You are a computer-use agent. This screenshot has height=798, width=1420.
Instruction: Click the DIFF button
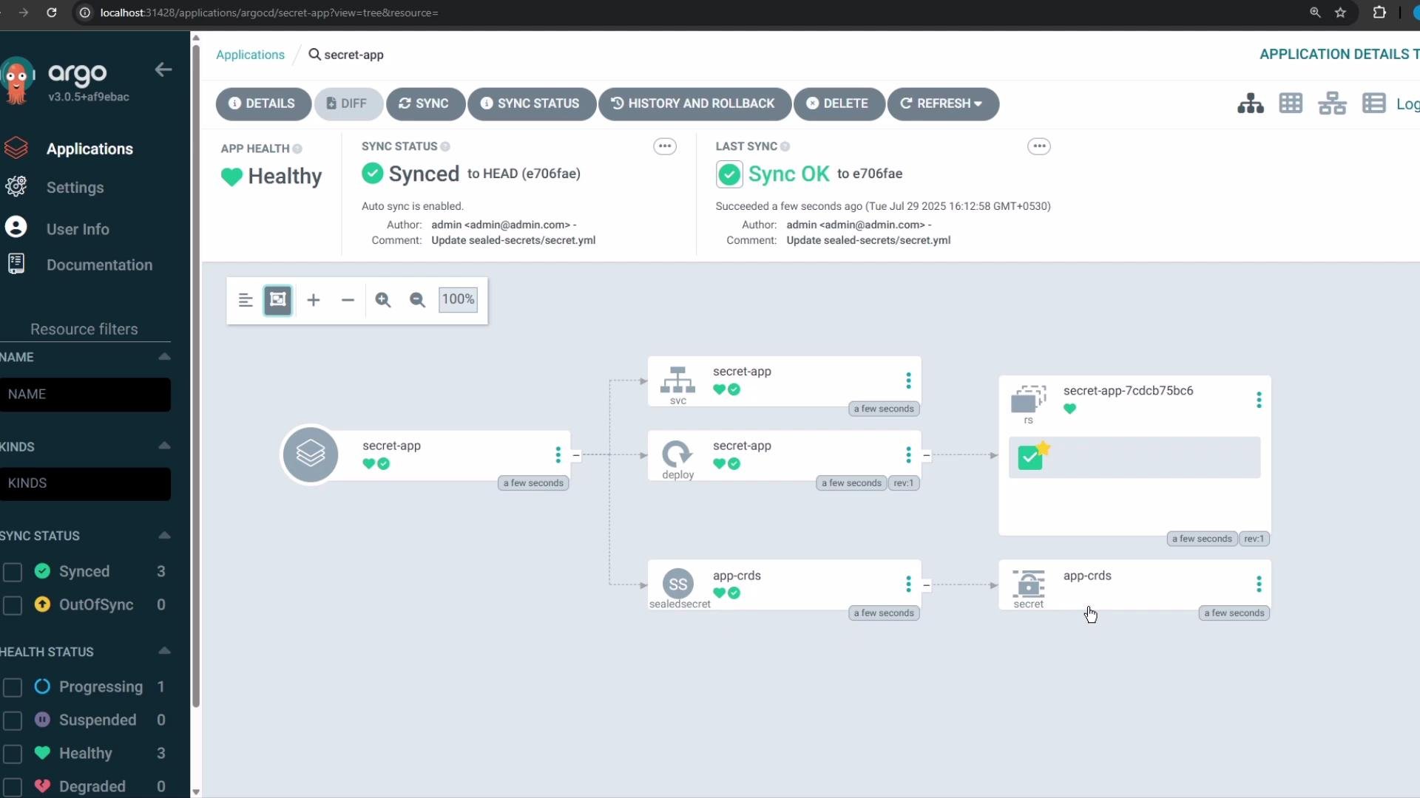[x=348, y=103]
